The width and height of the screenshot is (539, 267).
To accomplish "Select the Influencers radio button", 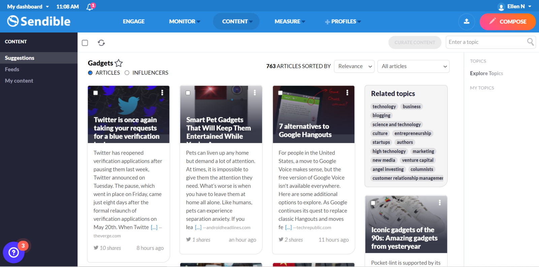I will (127, 73).
